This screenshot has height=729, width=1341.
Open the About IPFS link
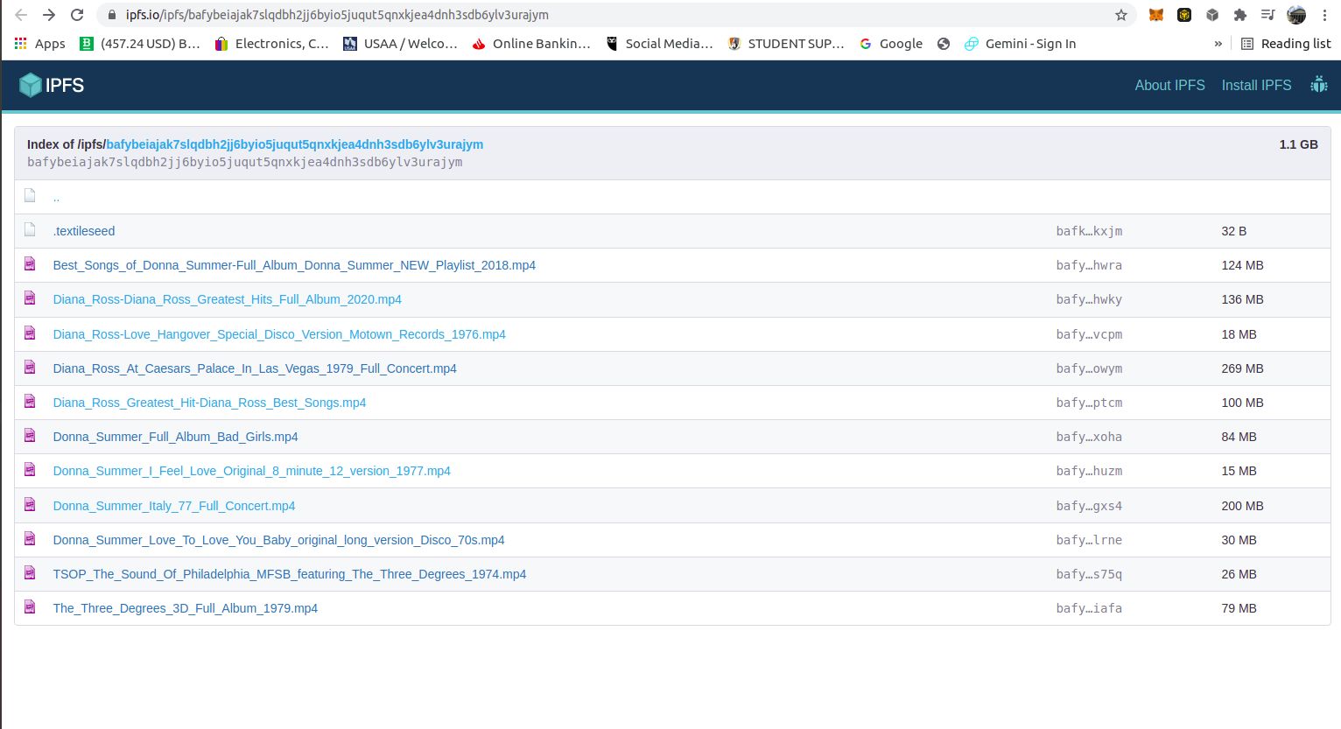1169,85
